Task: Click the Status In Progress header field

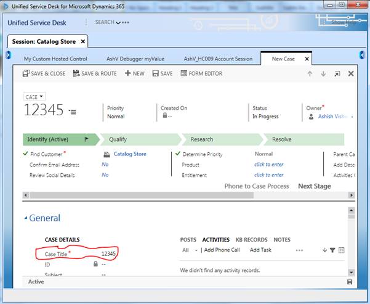Action: pyautogui.click(x=265, y=112)
